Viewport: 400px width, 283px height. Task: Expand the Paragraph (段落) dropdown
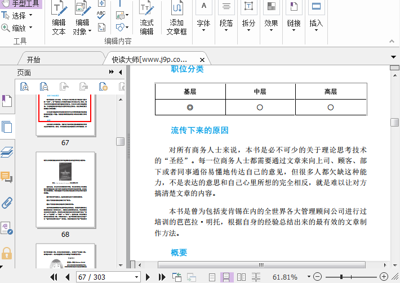coord(226,23)
